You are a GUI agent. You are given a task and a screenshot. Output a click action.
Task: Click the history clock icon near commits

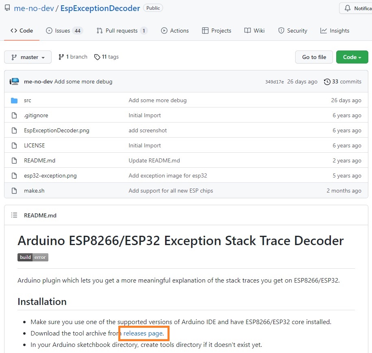click(327, 82)
